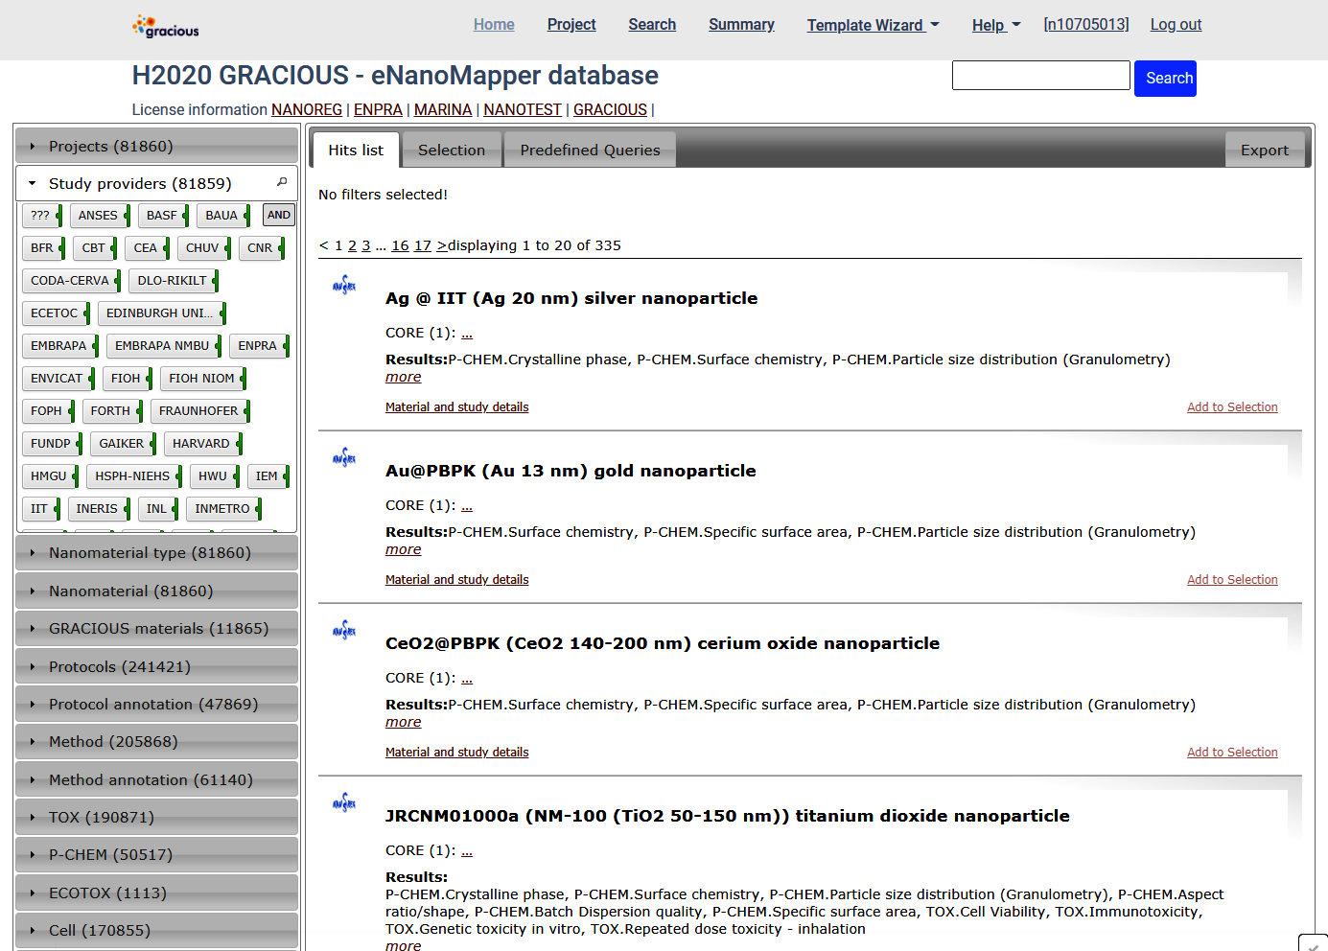Viewport: 1328px width, 951px height.
Task: Select the FRAUNHOFER provider filter tag
Action: 198,411
